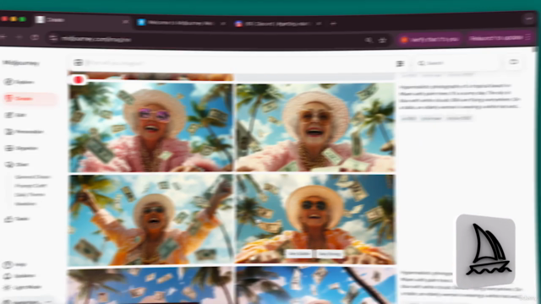Open the Newbies chat room
Viewport: 541px width, 304px height.
(x=25, y=204)
